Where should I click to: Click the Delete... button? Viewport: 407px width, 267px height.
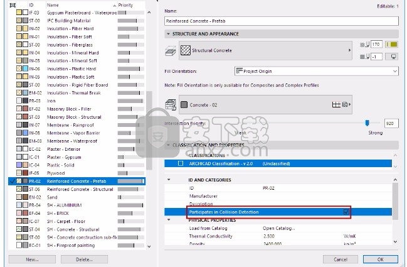pos(85,259)
